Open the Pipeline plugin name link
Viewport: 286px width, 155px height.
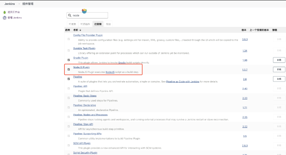[77, 77]
